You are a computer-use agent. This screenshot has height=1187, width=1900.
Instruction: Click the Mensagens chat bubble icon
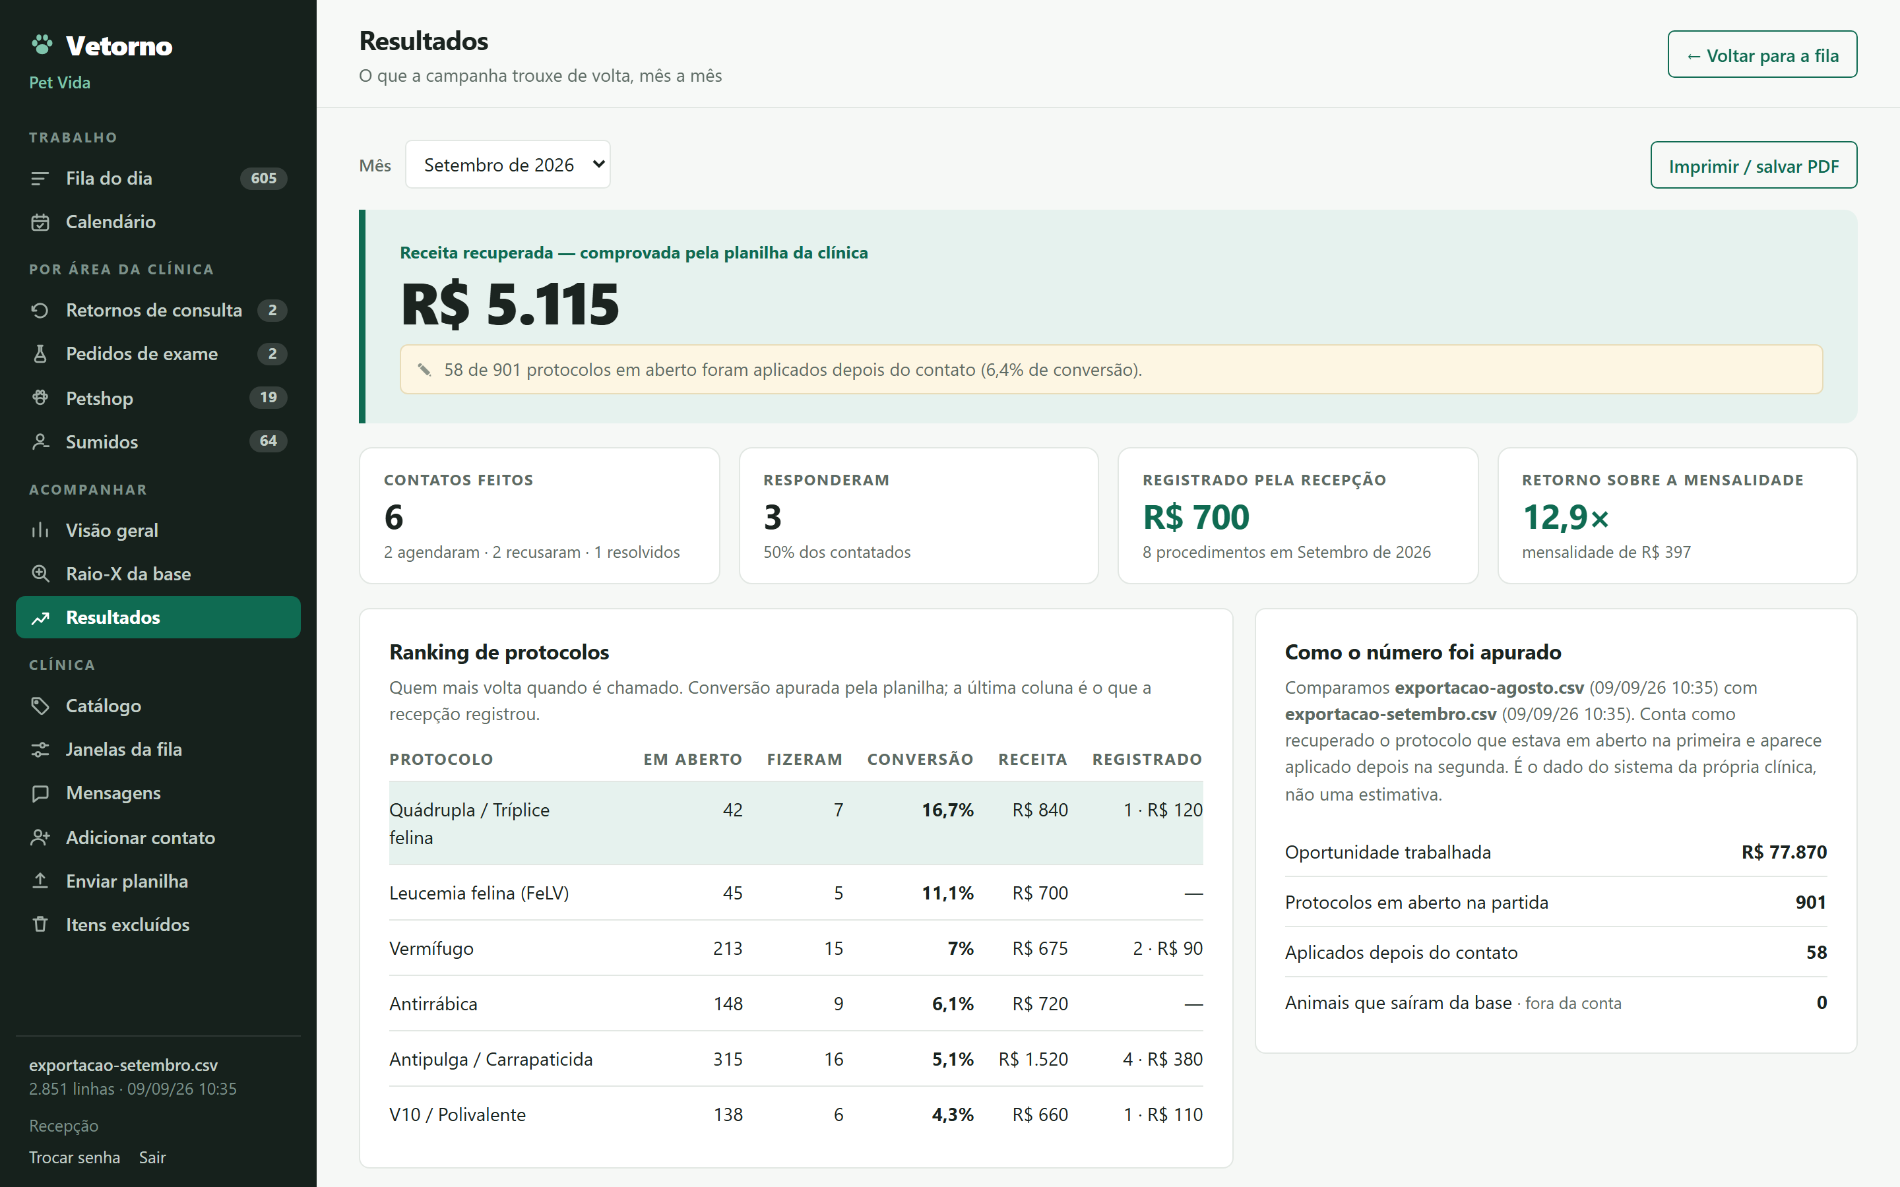click(40, 794)
